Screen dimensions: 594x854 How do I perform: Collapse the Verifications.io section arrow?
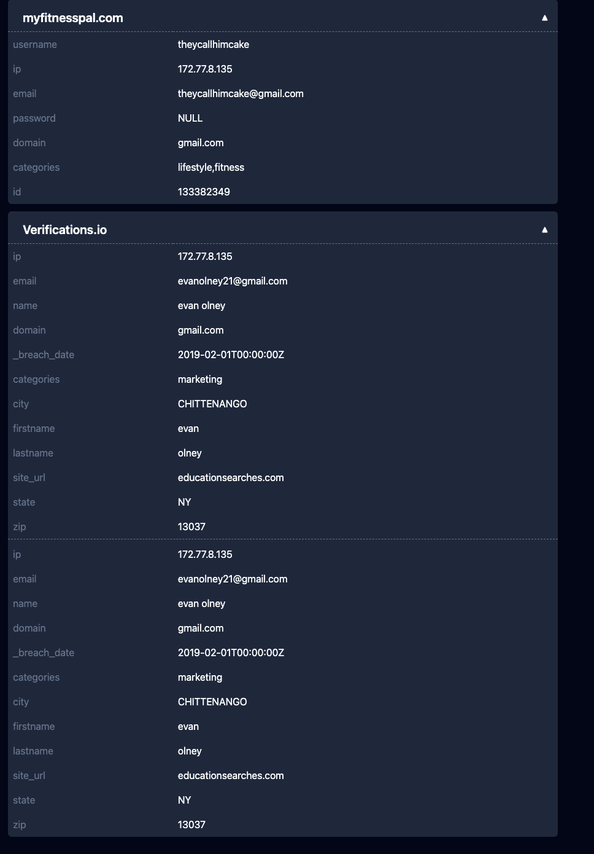pyautogui.click(x=544, y=230)
